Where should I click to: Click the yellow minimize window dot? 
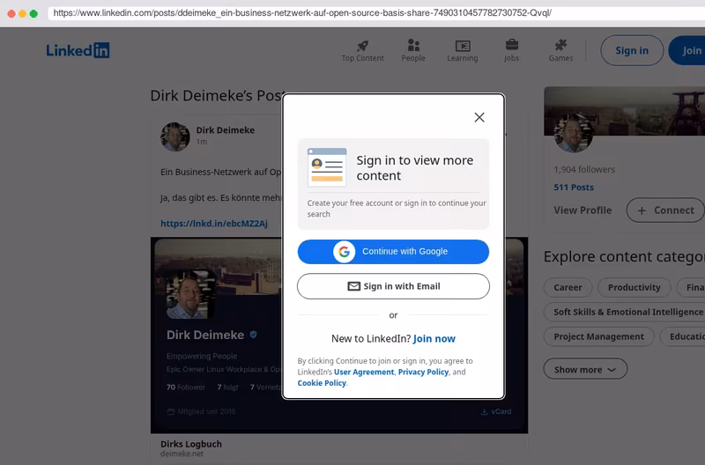click(23, 13)
